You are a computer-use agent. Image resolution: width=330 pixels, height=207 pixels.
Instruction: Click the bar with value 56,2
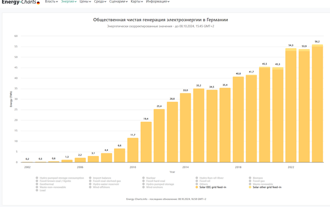pos(317,103)
